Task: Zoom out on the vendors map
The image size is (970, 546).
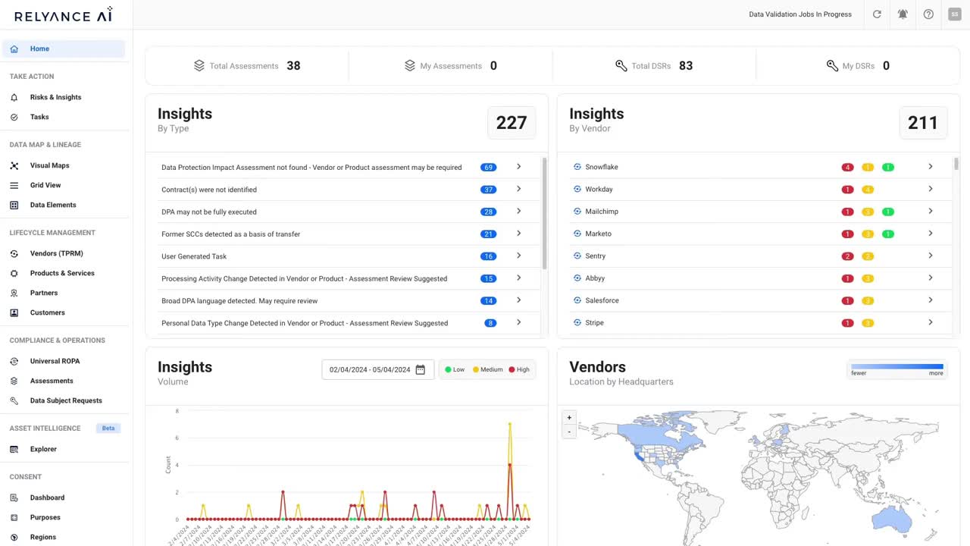Action: point(569,431)
